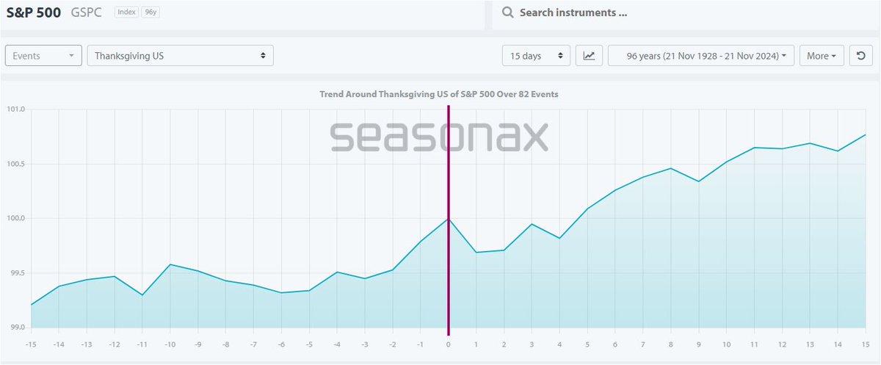The width and height of the screenshot is (881, 365).
Task: Click the 100.5 y-axis label
Action: coord(17,164)
